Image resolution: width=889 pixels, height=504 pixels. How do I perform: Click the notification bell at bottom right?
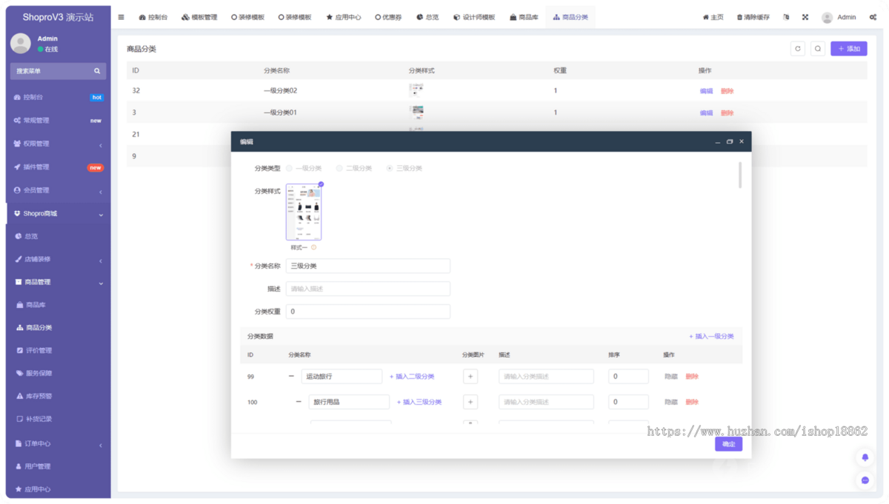click(x=865, y=457)
